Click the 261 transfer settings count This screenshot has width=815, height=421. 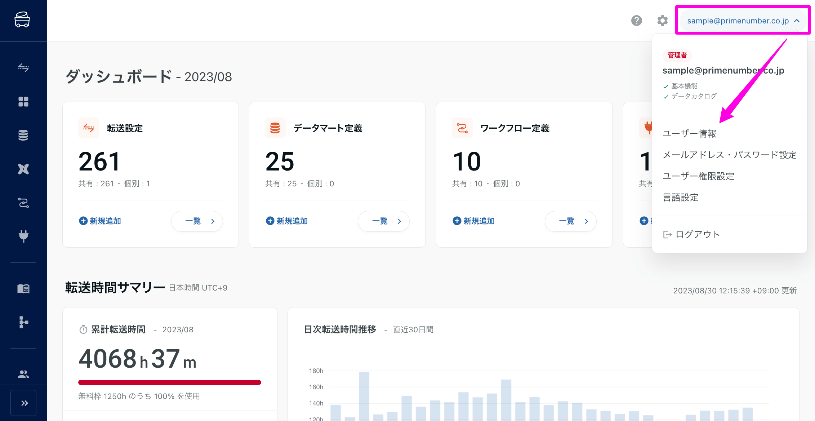(99, 161)
